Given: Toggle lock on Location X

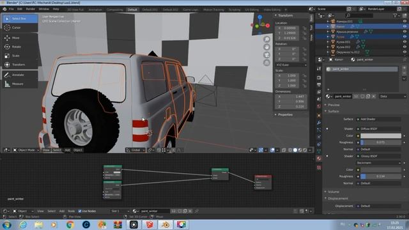Looking at the screenshot, I should (304, 28).
